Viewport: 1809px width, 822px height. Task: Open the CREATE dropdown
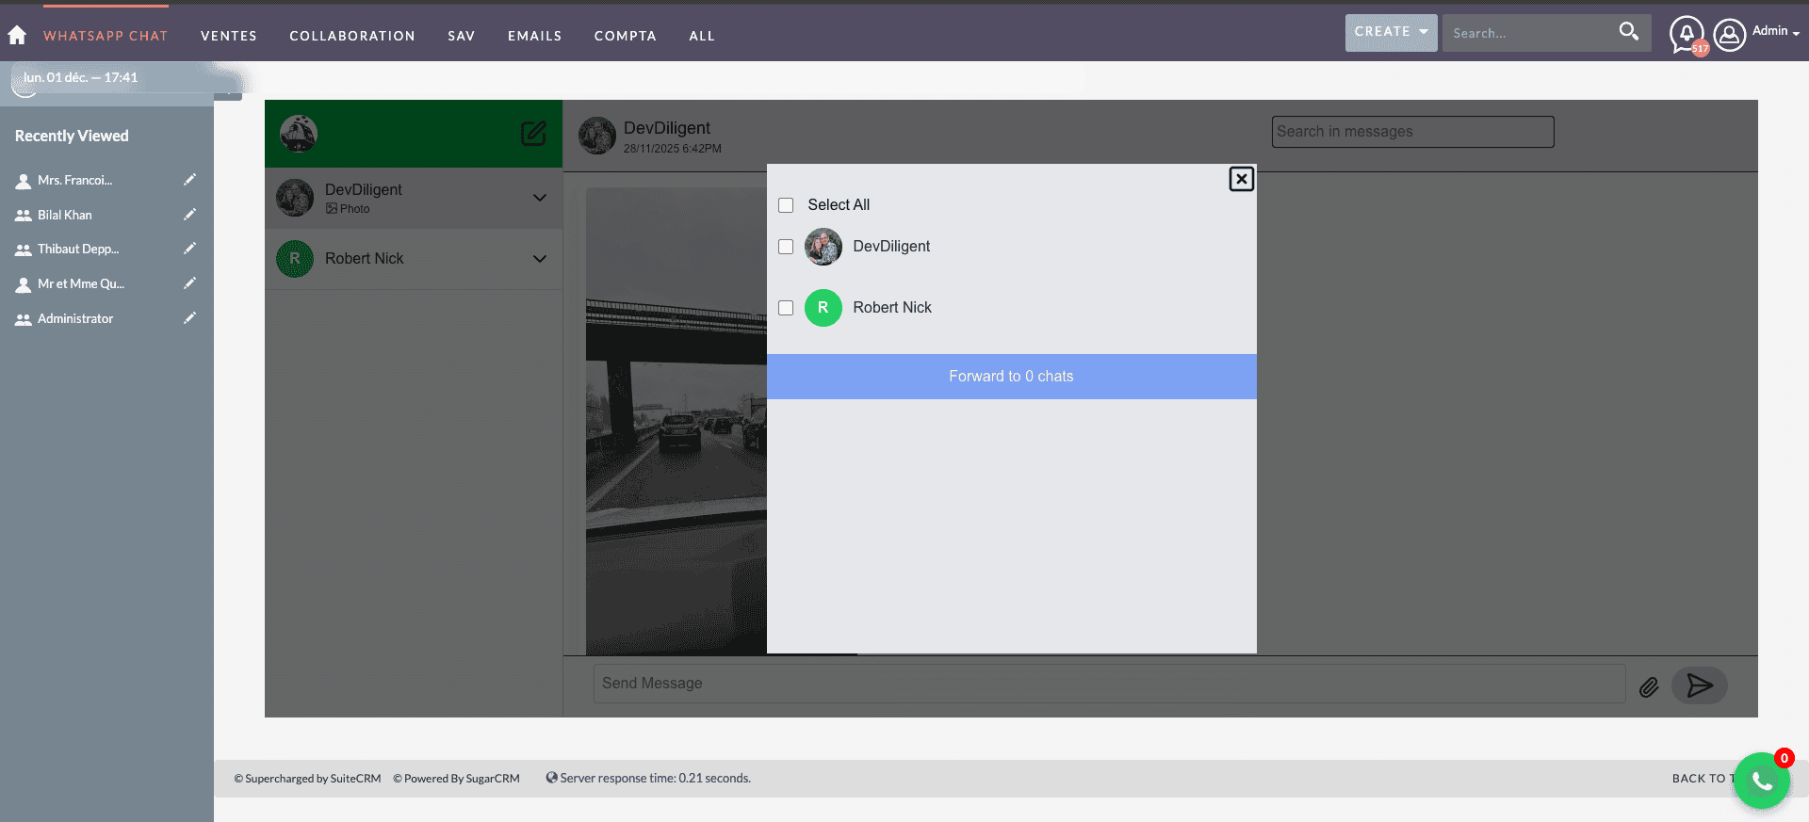(1391, 32)
